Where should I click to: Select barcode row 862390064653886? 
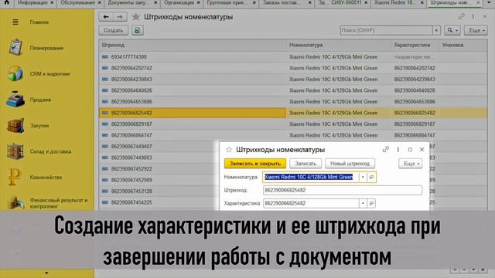point(293,102)
